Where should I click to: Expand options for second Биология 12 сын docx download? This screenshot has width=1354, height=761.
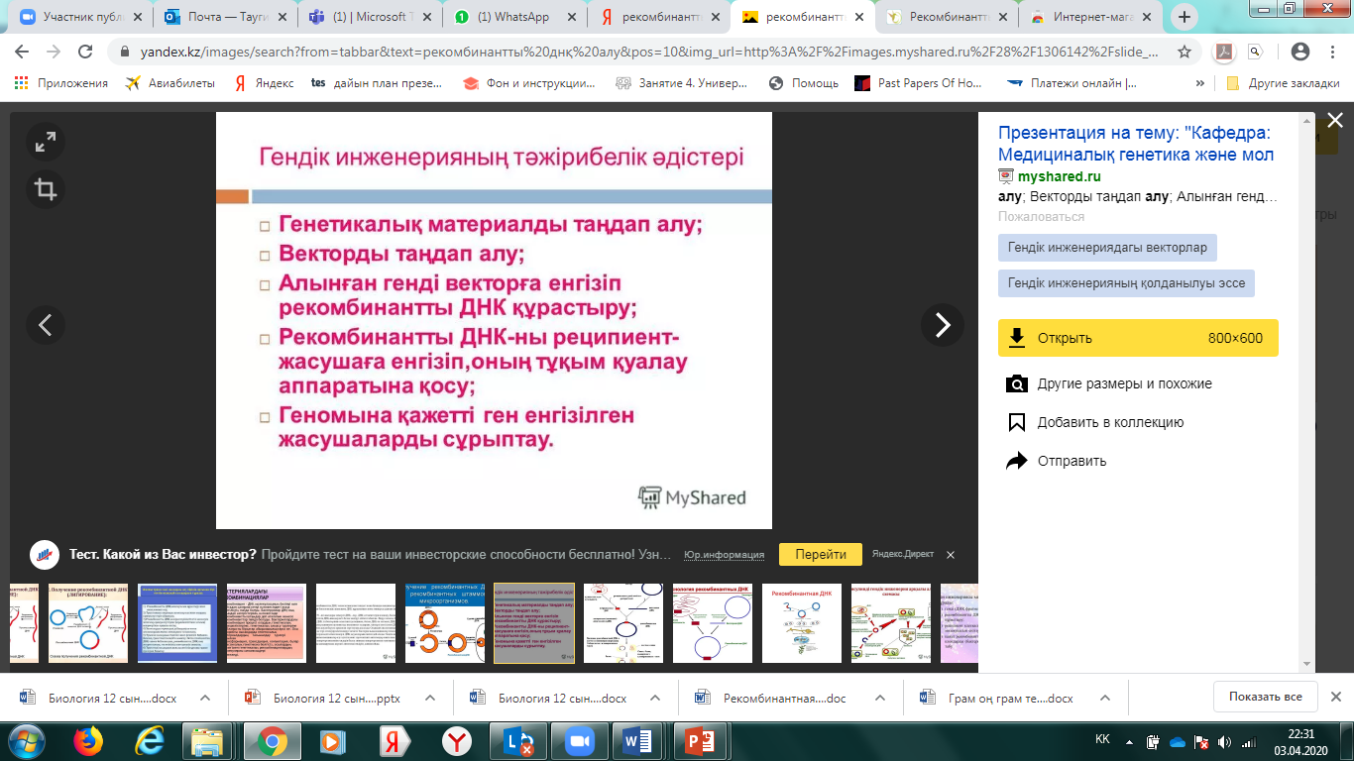click(656, 698)
